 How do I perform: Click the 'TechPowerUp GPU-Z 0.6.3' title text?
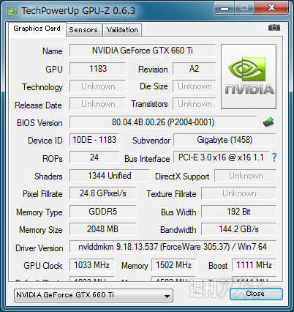(x=78, y=11)
